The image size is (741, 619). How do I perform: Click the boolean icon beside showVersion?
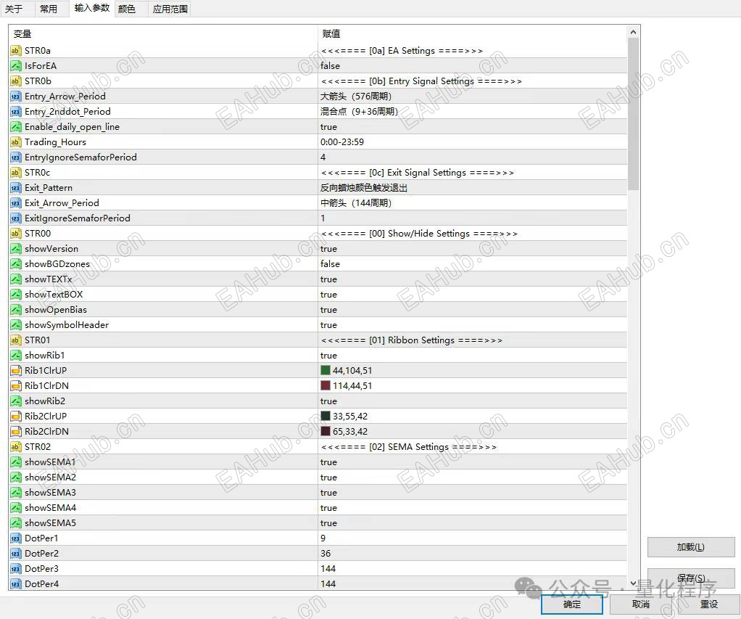point(16,249)
